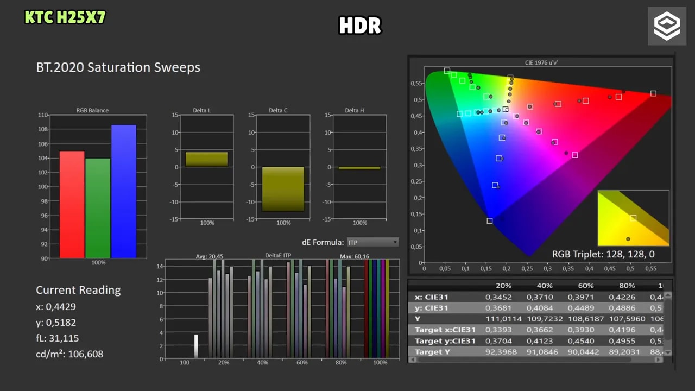Click the cell value 0,4226

(622, 297)
